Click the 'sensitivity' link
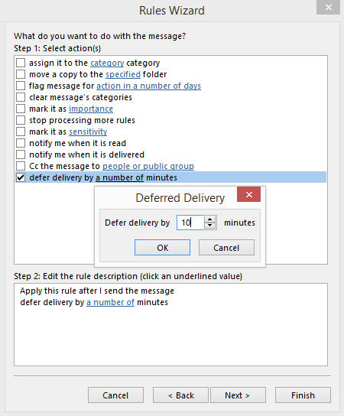 (88, 132)
